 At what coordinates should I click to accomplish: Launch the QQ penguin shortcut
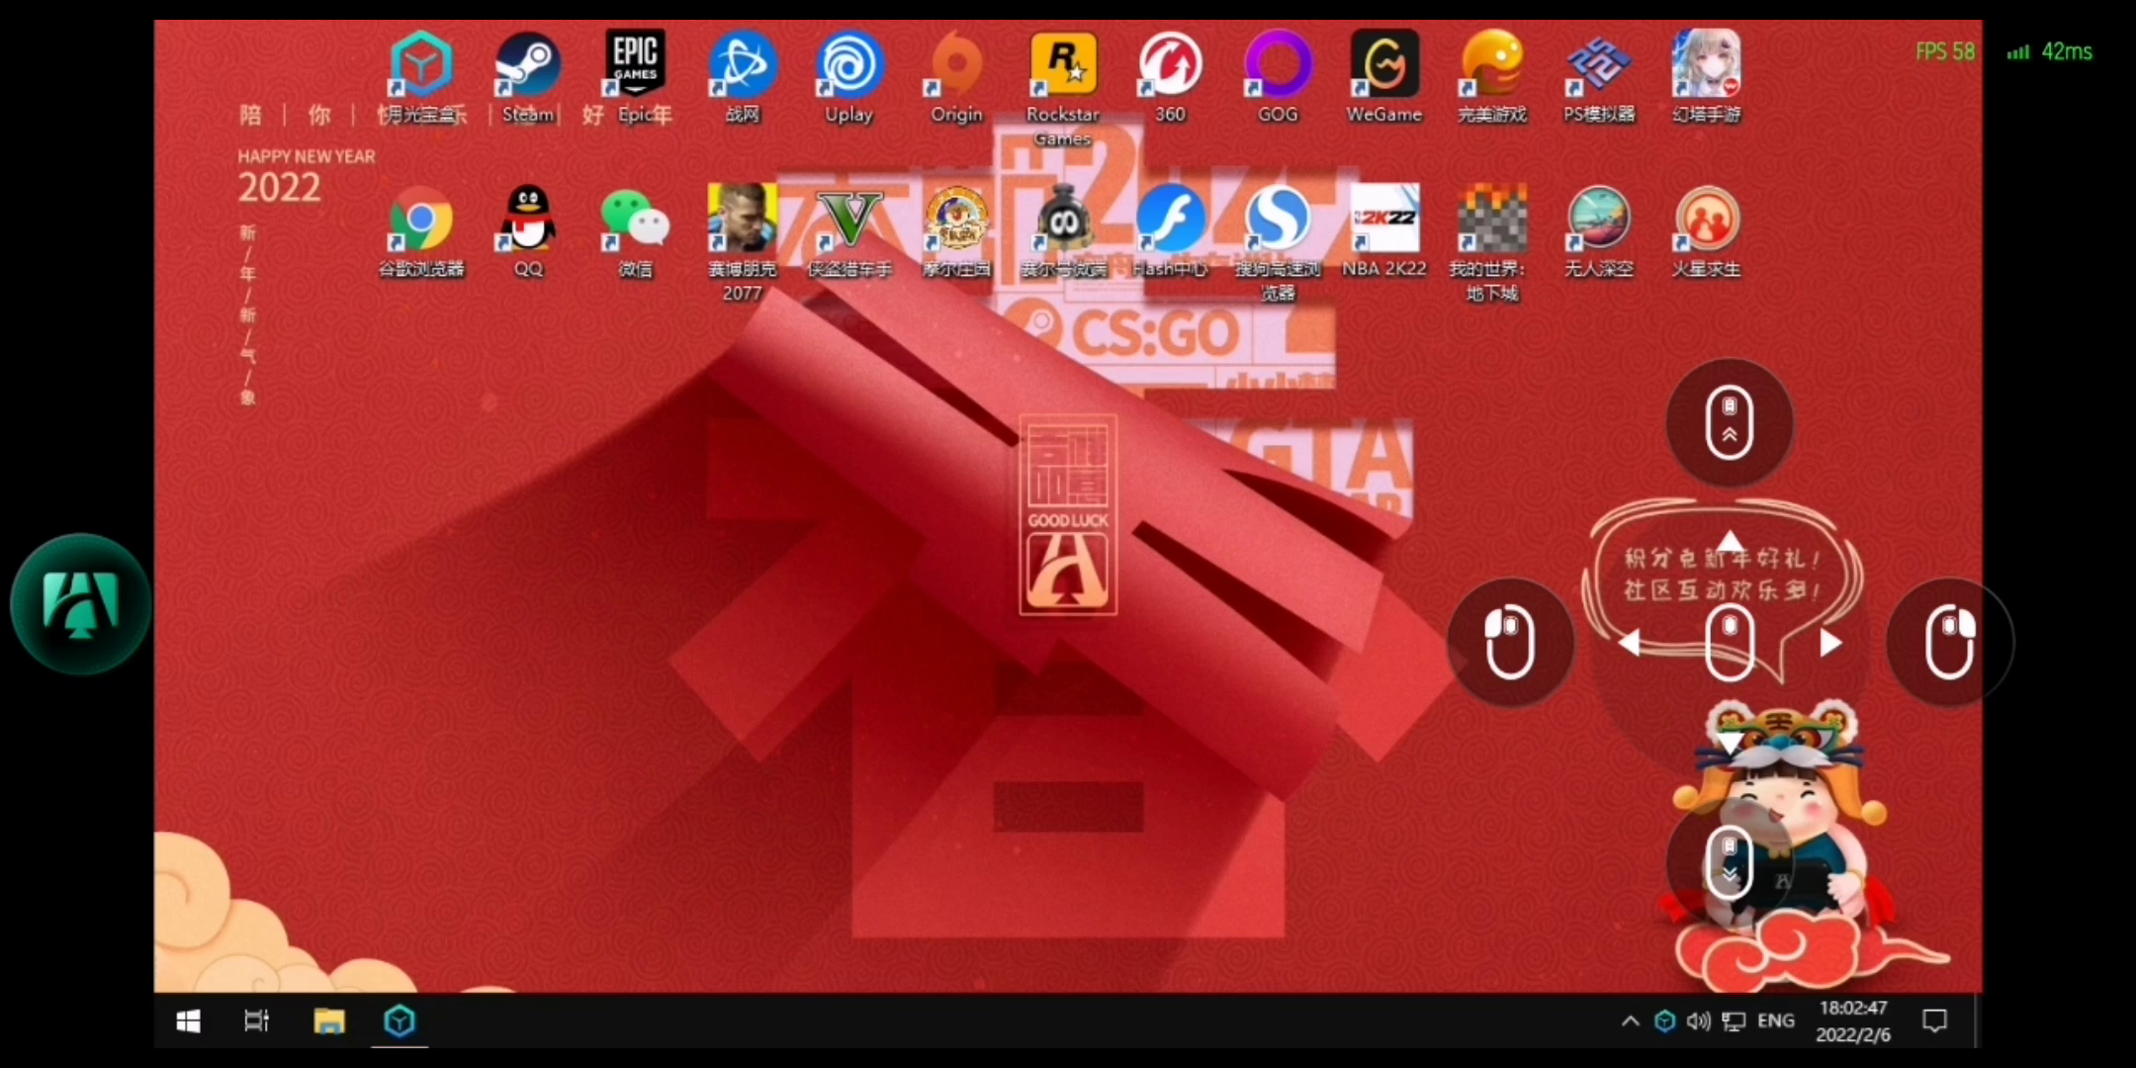click(528, 232)
